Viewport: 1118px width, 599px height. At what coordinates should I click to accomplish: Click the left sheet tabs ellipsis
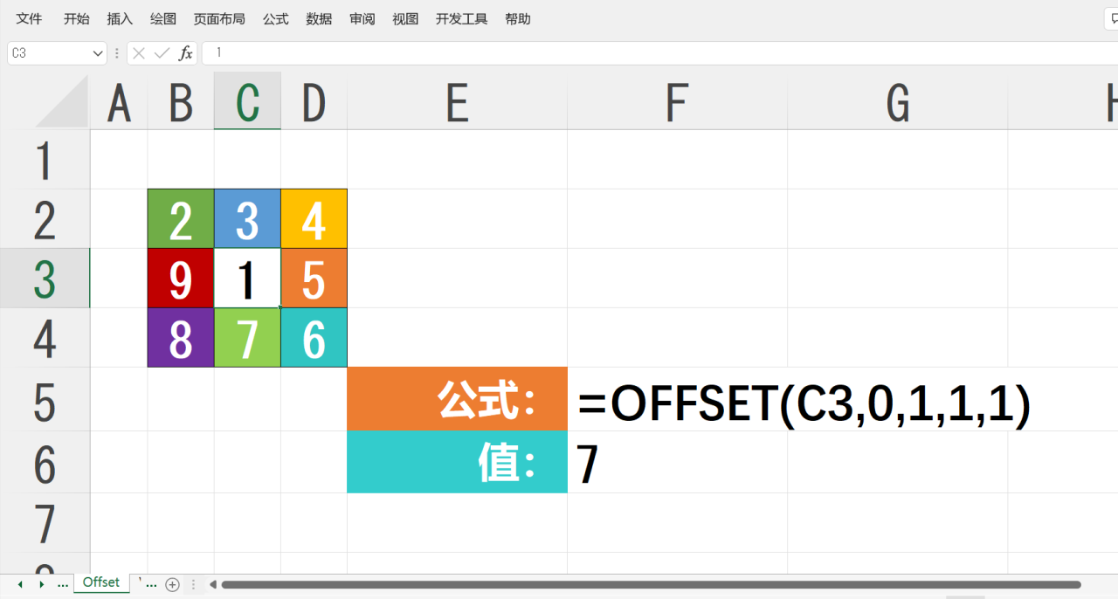62,584
